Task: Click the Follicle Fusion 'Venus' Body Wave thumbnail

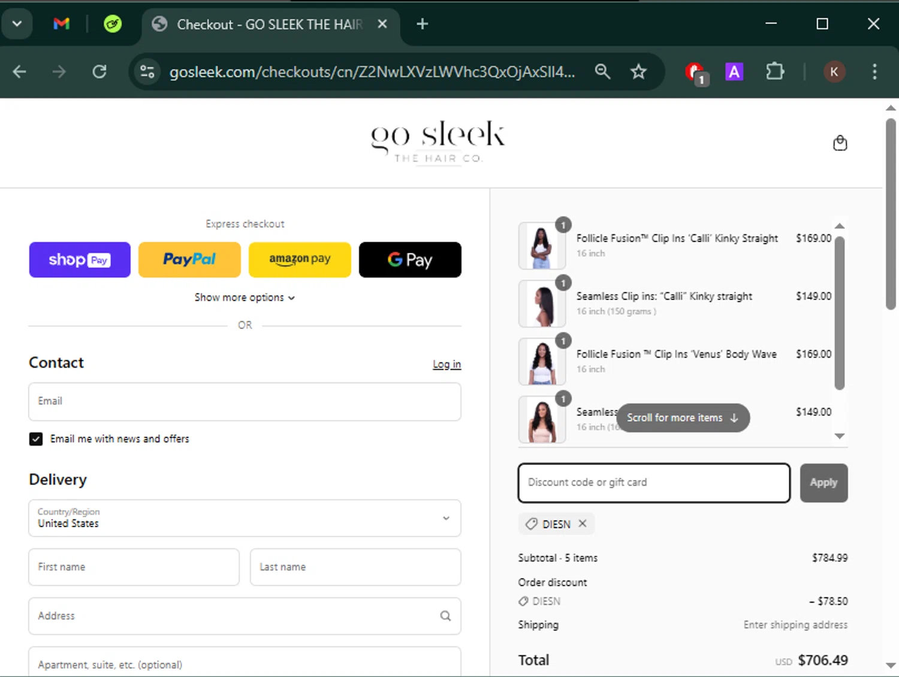Action: point(542,361)
